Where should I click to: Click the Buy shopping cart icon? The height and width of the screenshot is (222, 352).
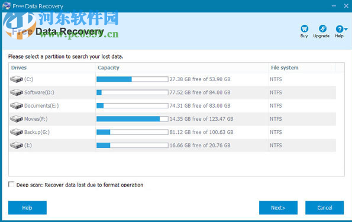[x=304, y=28]
